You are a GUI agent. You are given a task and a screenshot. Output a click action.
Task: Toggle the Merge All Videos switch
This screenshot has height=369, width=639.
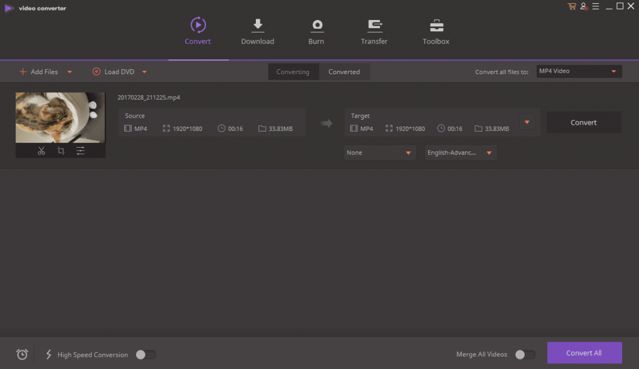(525, 355)
